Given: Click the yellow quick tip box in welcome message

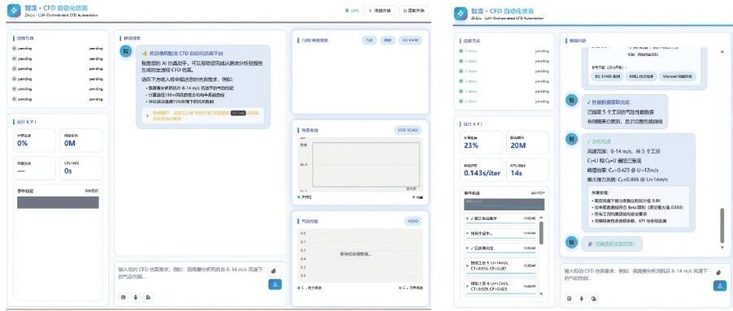Looking at the screenshot, I should click(x=203, y=115).
